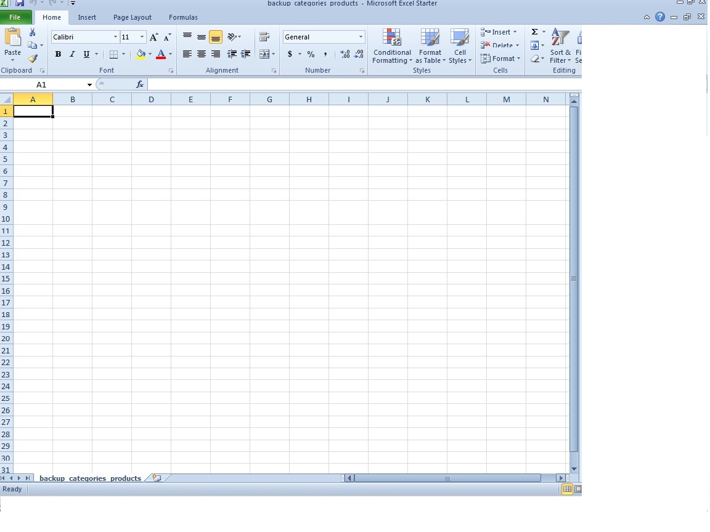Open the General number format dropdown
The image size is (710, 532).
click(361, 37)
